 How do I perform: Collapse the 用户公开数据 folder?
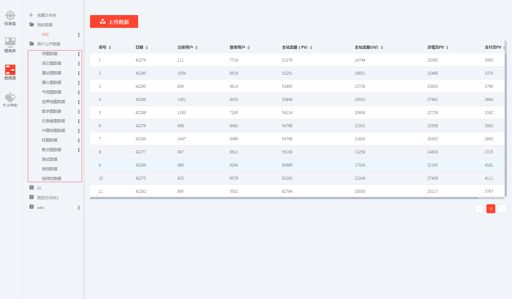click(32, 44)
